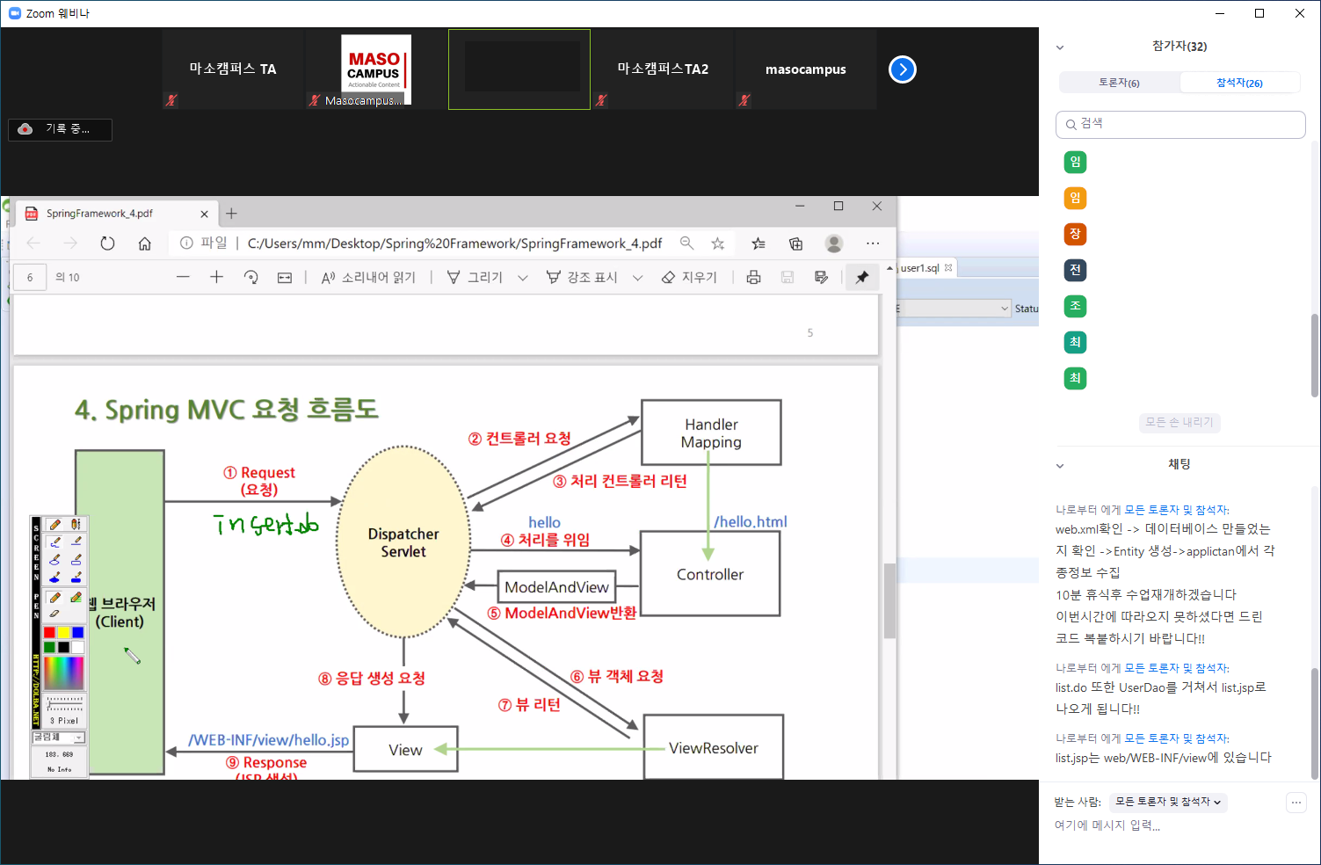Rotate the PDF page
The width and height of the screenshot is (1321, 865).
(250, 278)
